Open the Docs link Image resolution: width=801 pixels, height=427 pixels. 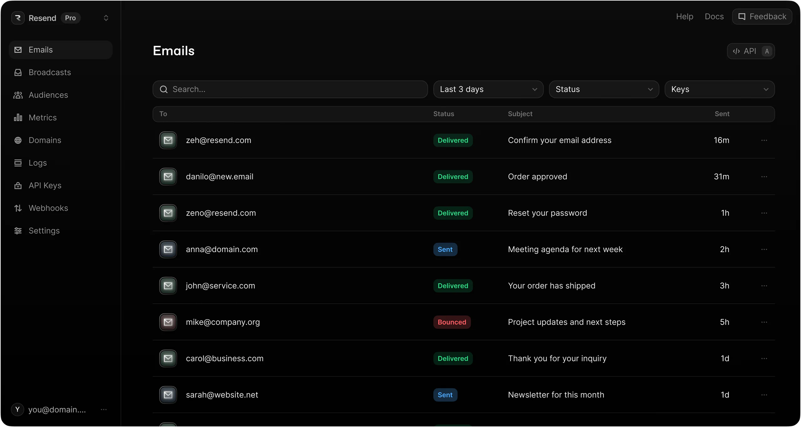coord(714,17)
